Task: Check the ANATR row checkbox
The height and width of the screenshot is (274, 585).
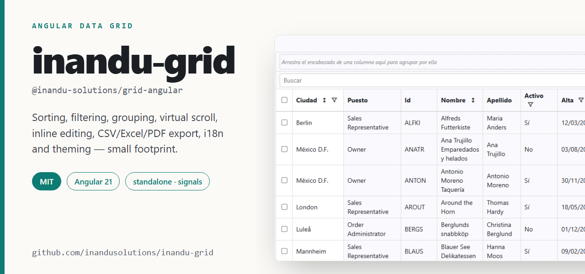Action: coord(284,149)
